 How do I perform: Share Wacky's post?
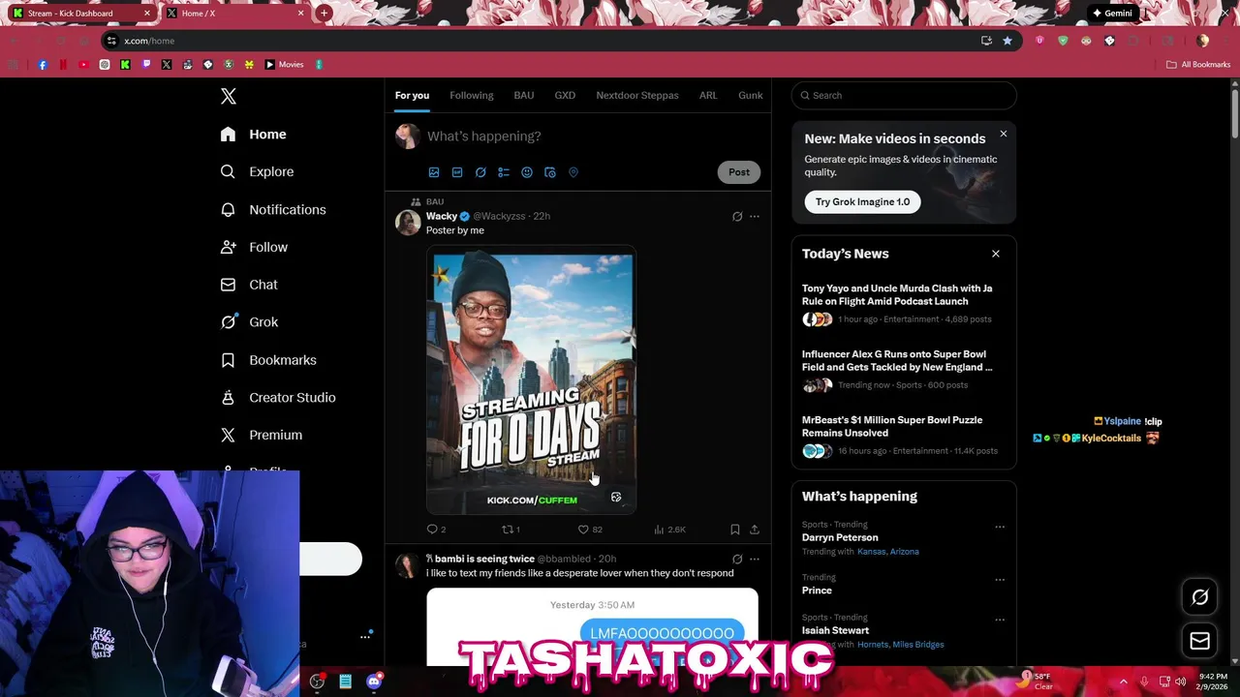755,530
